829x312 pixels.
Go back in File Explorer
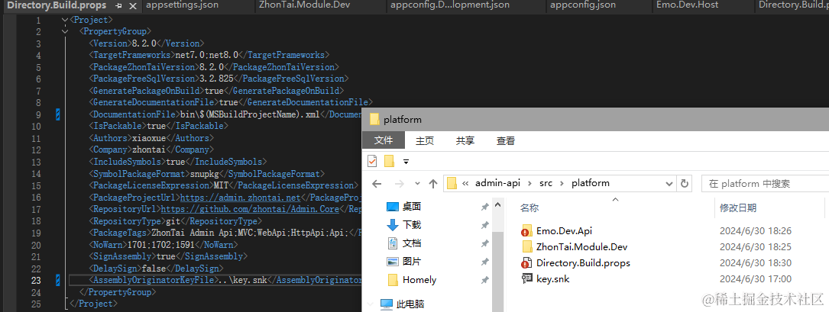[x=377, y=183]
